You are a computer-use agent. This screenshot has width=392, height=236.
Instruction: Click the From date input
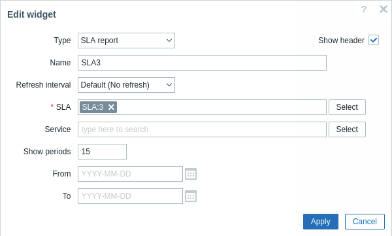(130, 174)
